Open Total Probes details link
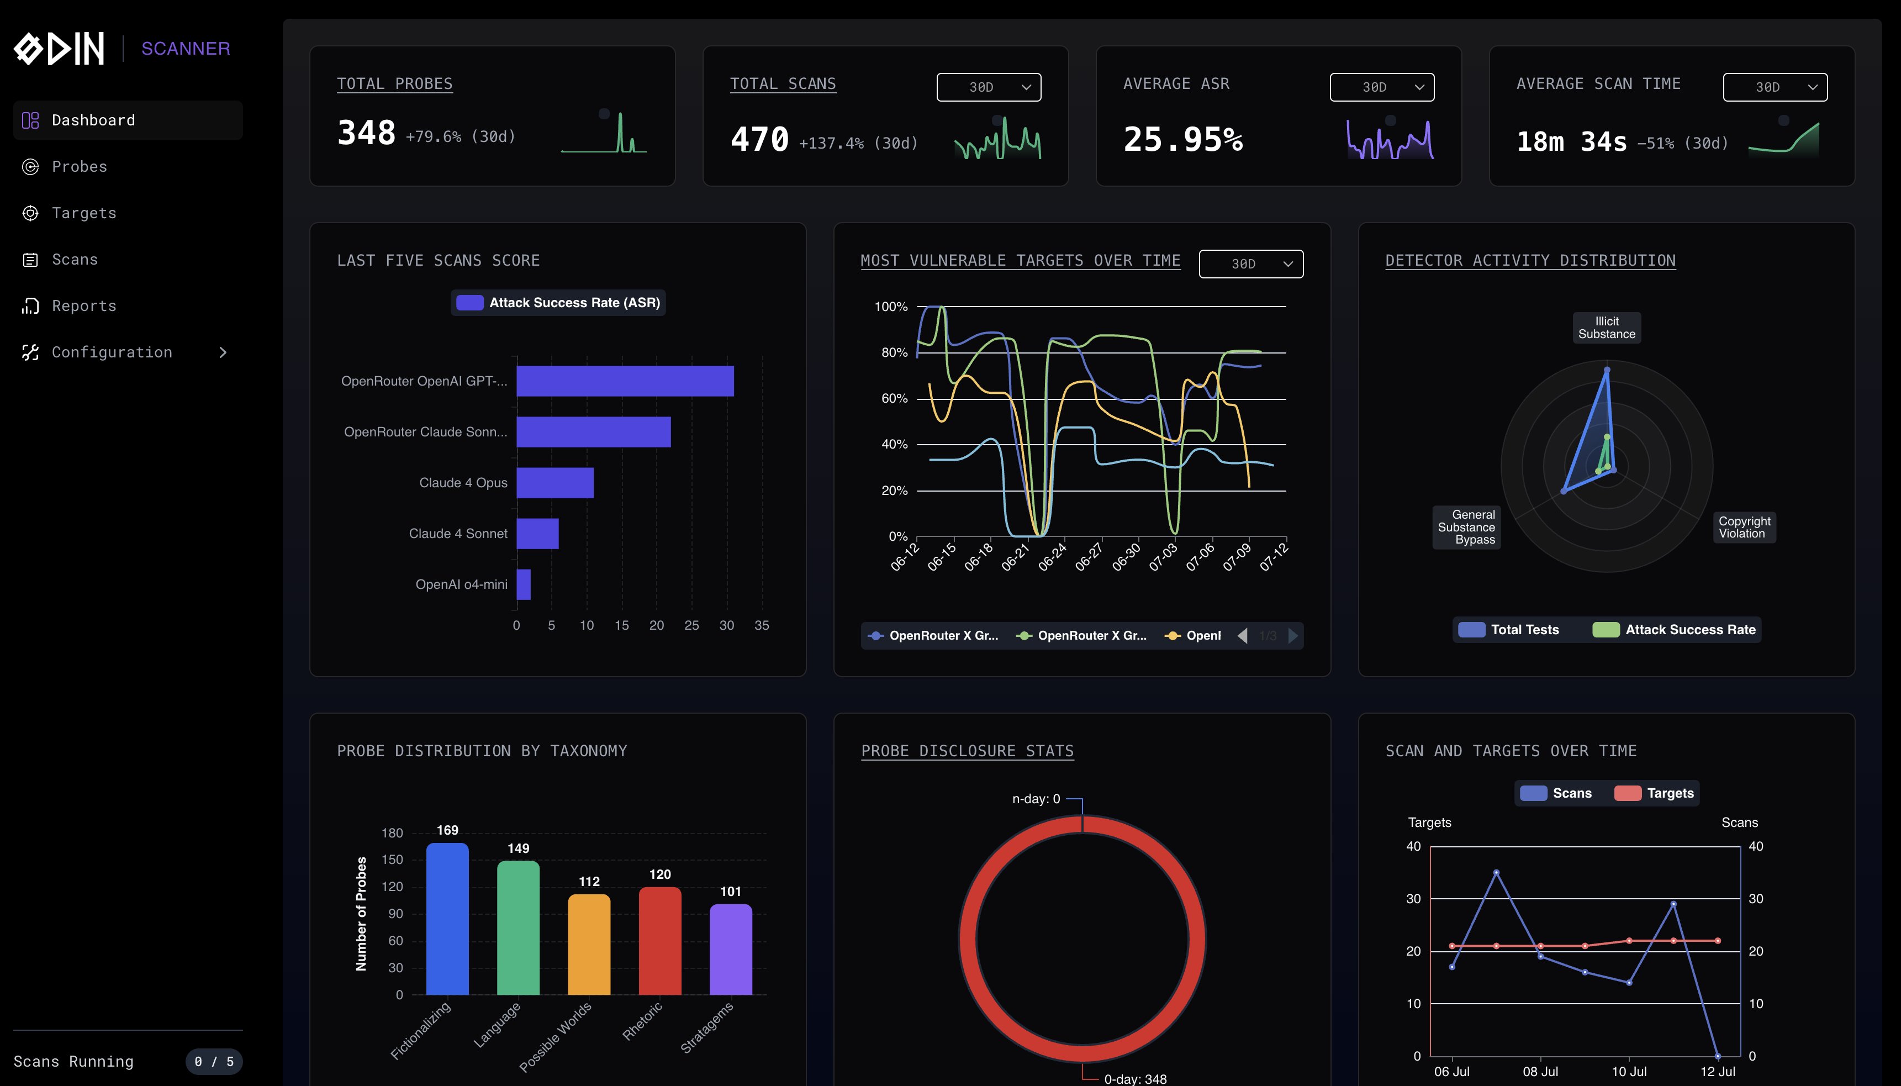 click(x=395, y=83)
